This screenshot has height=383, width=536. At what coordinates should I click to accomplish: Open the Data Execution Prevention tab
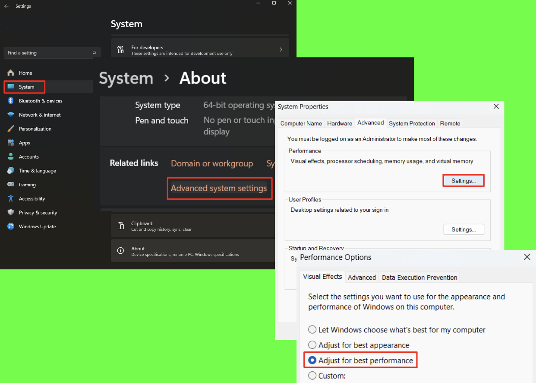pos(419,278)
